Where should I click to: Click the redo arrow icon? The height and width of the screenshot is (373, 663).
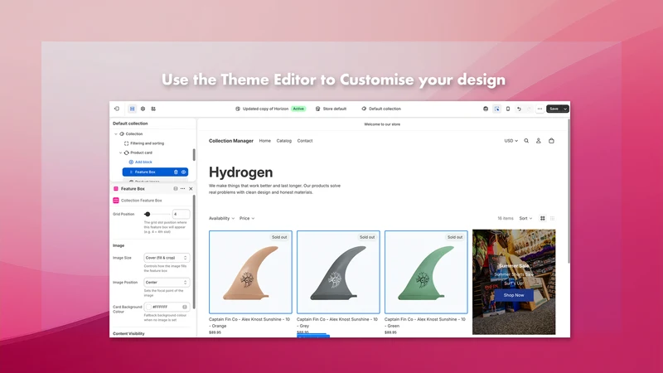pyautogui.click(x=529, y=109)
